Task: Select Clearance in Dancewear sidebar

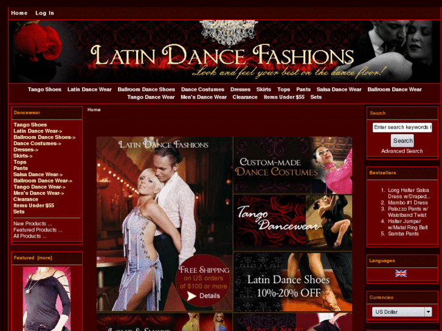Action: click(26, 199)
